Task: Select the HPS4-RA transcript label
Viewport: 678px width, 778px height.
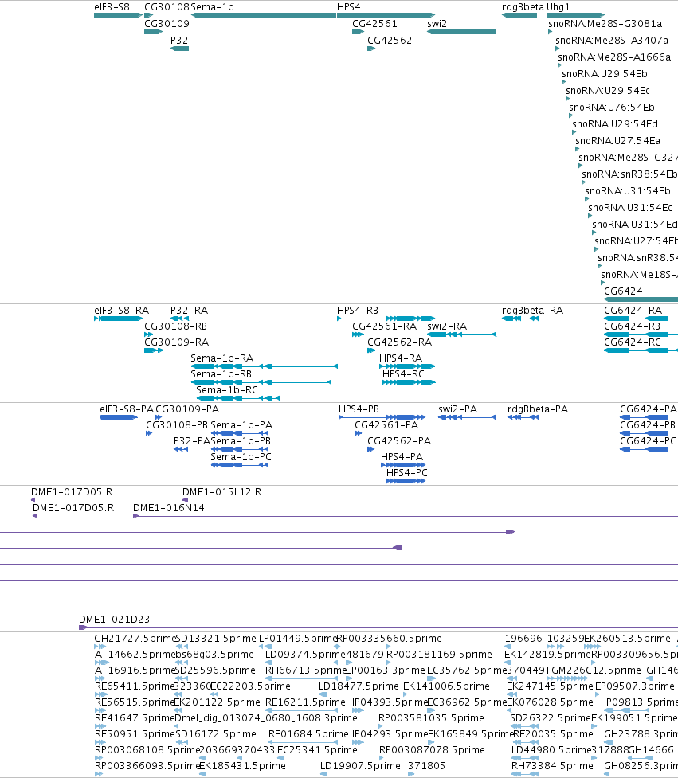Action: (401, 358)
